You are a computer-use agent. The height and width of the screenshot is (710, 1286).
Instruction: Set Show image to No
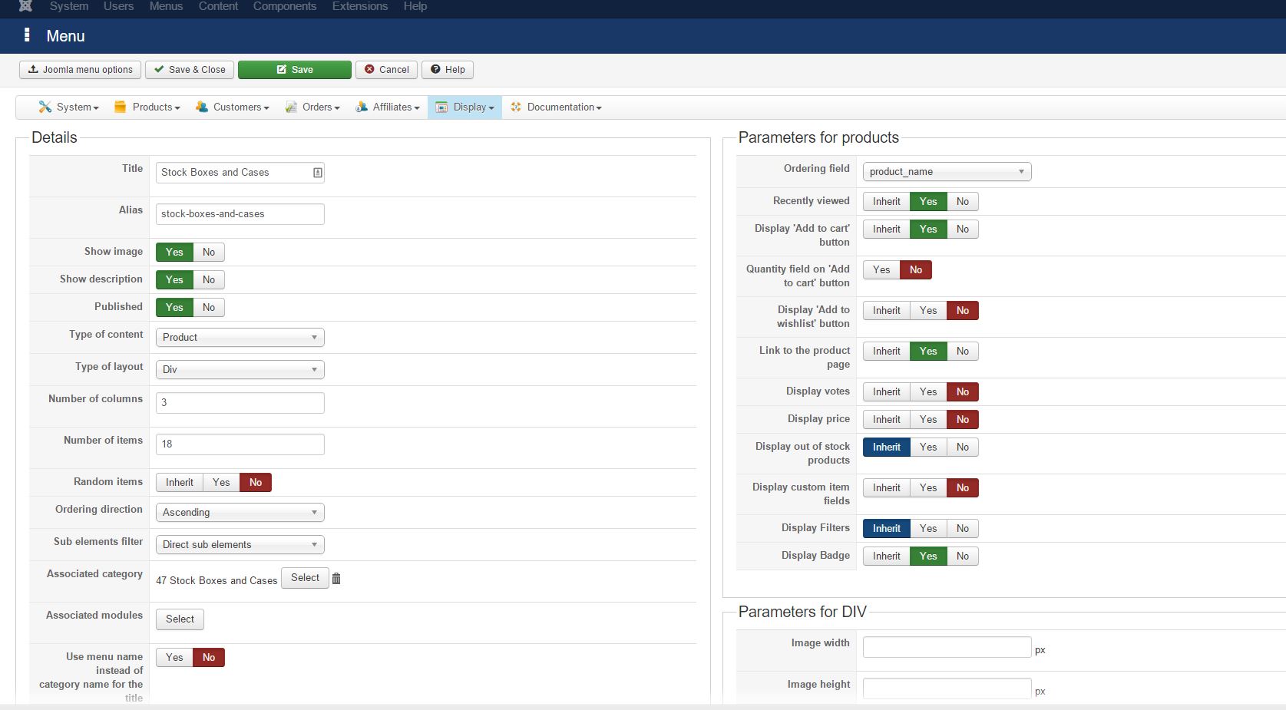pos(209,252)
